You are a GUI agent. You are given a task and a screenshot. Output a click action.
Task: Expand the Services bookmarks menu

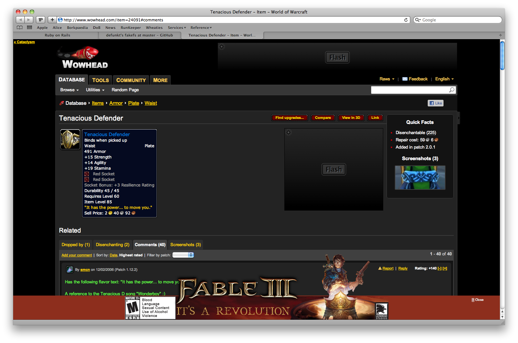tap(177, 28)
